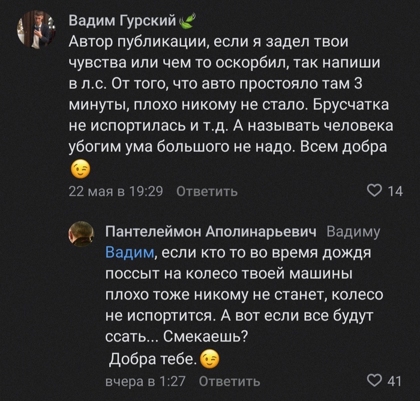
Task: Reply to the comment posted 22 мая
Action: click(207, 192)
